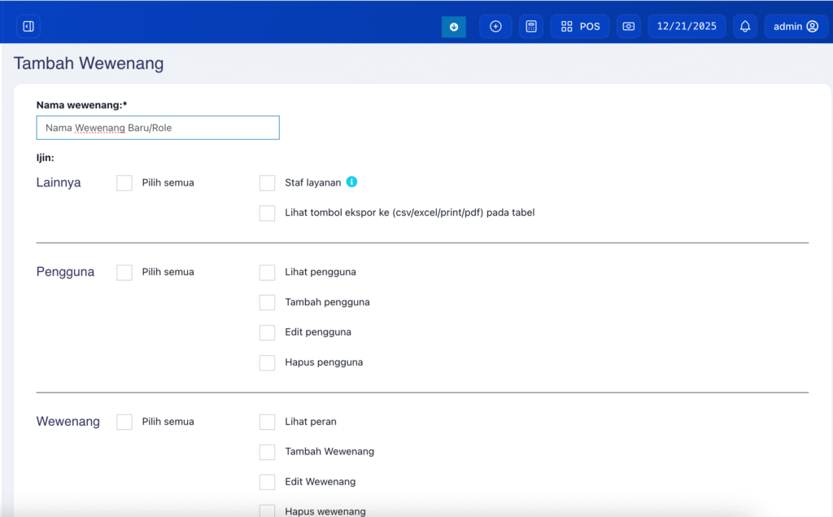Click the 12/21/2025 date button

687,26
